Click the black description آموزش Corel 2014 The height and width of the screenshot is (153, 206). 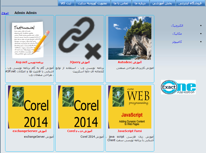(92, 137)
